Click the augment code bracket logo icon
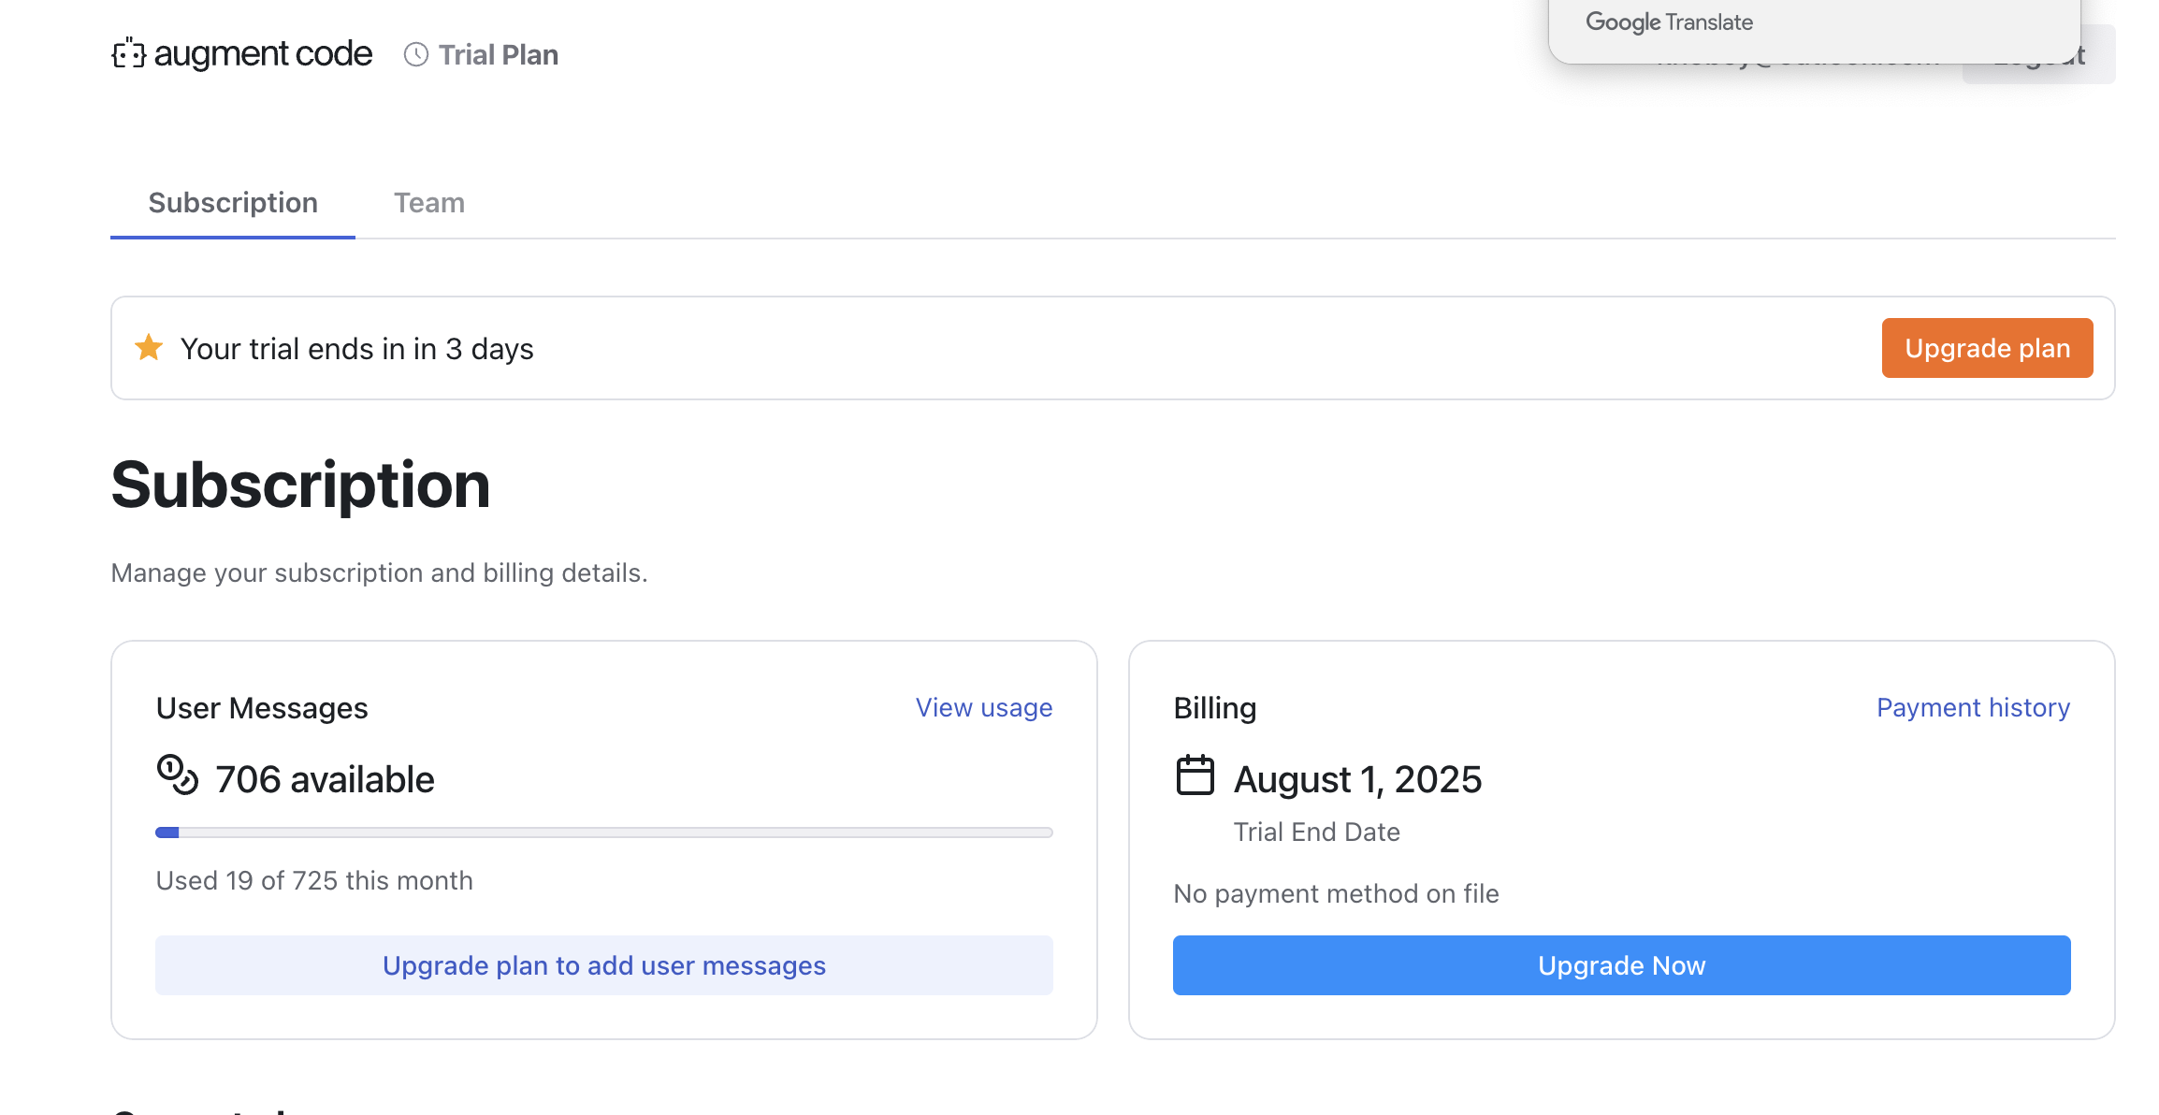2159x1115 pixels. [x=129, y=54]
